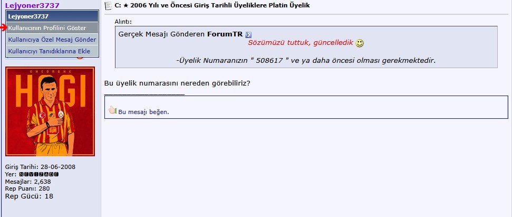Click the smiley emoticon in the quote
Screen dimensions: 512x217
coord(360,43)
